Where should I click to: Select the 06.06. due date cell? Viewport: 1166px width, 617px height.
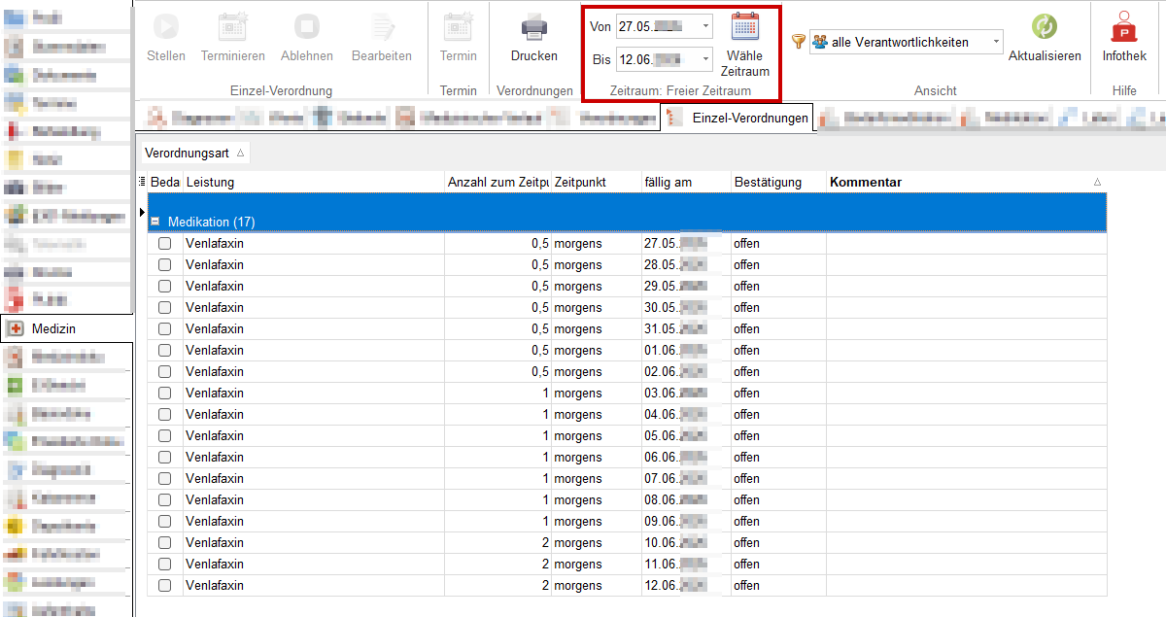[x=685, y=458]
